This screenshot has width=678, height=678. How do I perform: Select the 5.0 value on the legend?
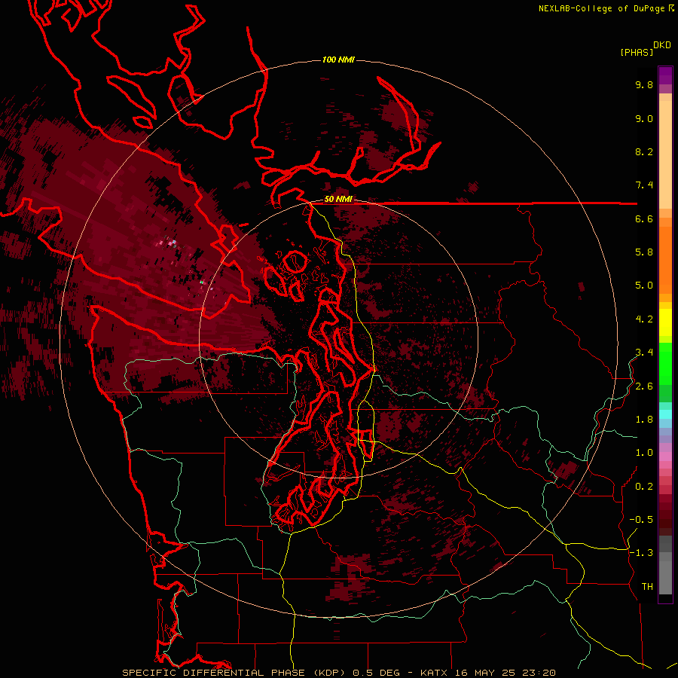coord(644,286)
